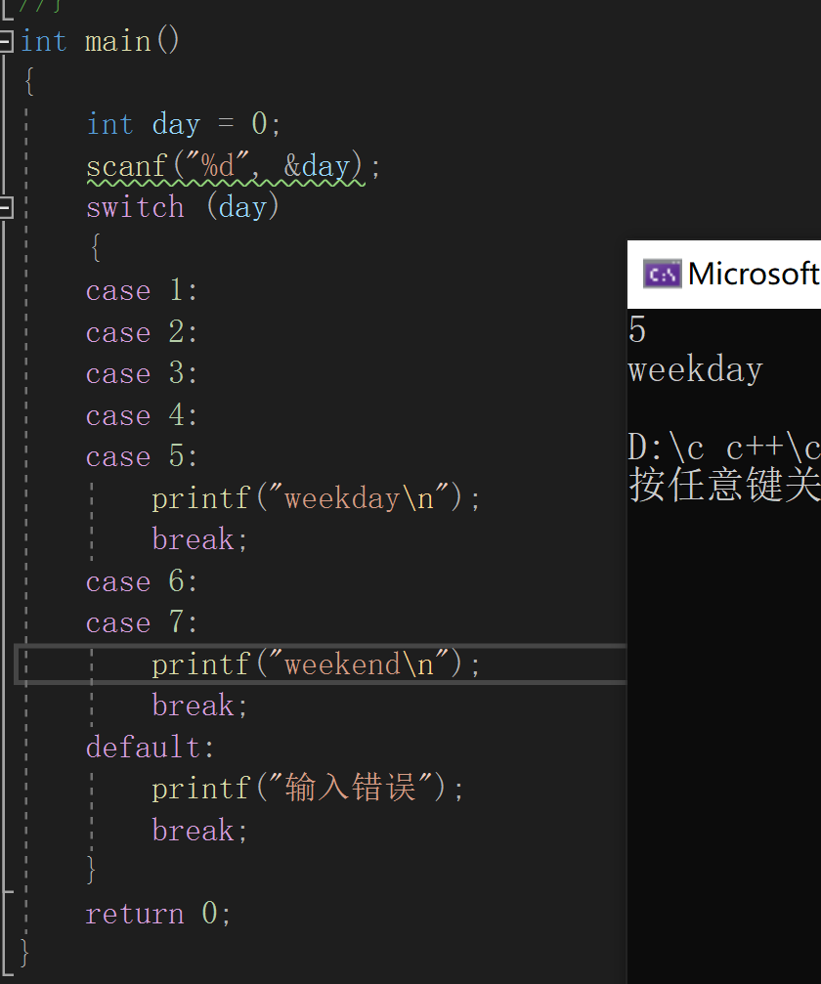The width and height of the screenshot is (821, 984).
Task: Click the Microsoft console title text
Action: click(x=754, y=275)
